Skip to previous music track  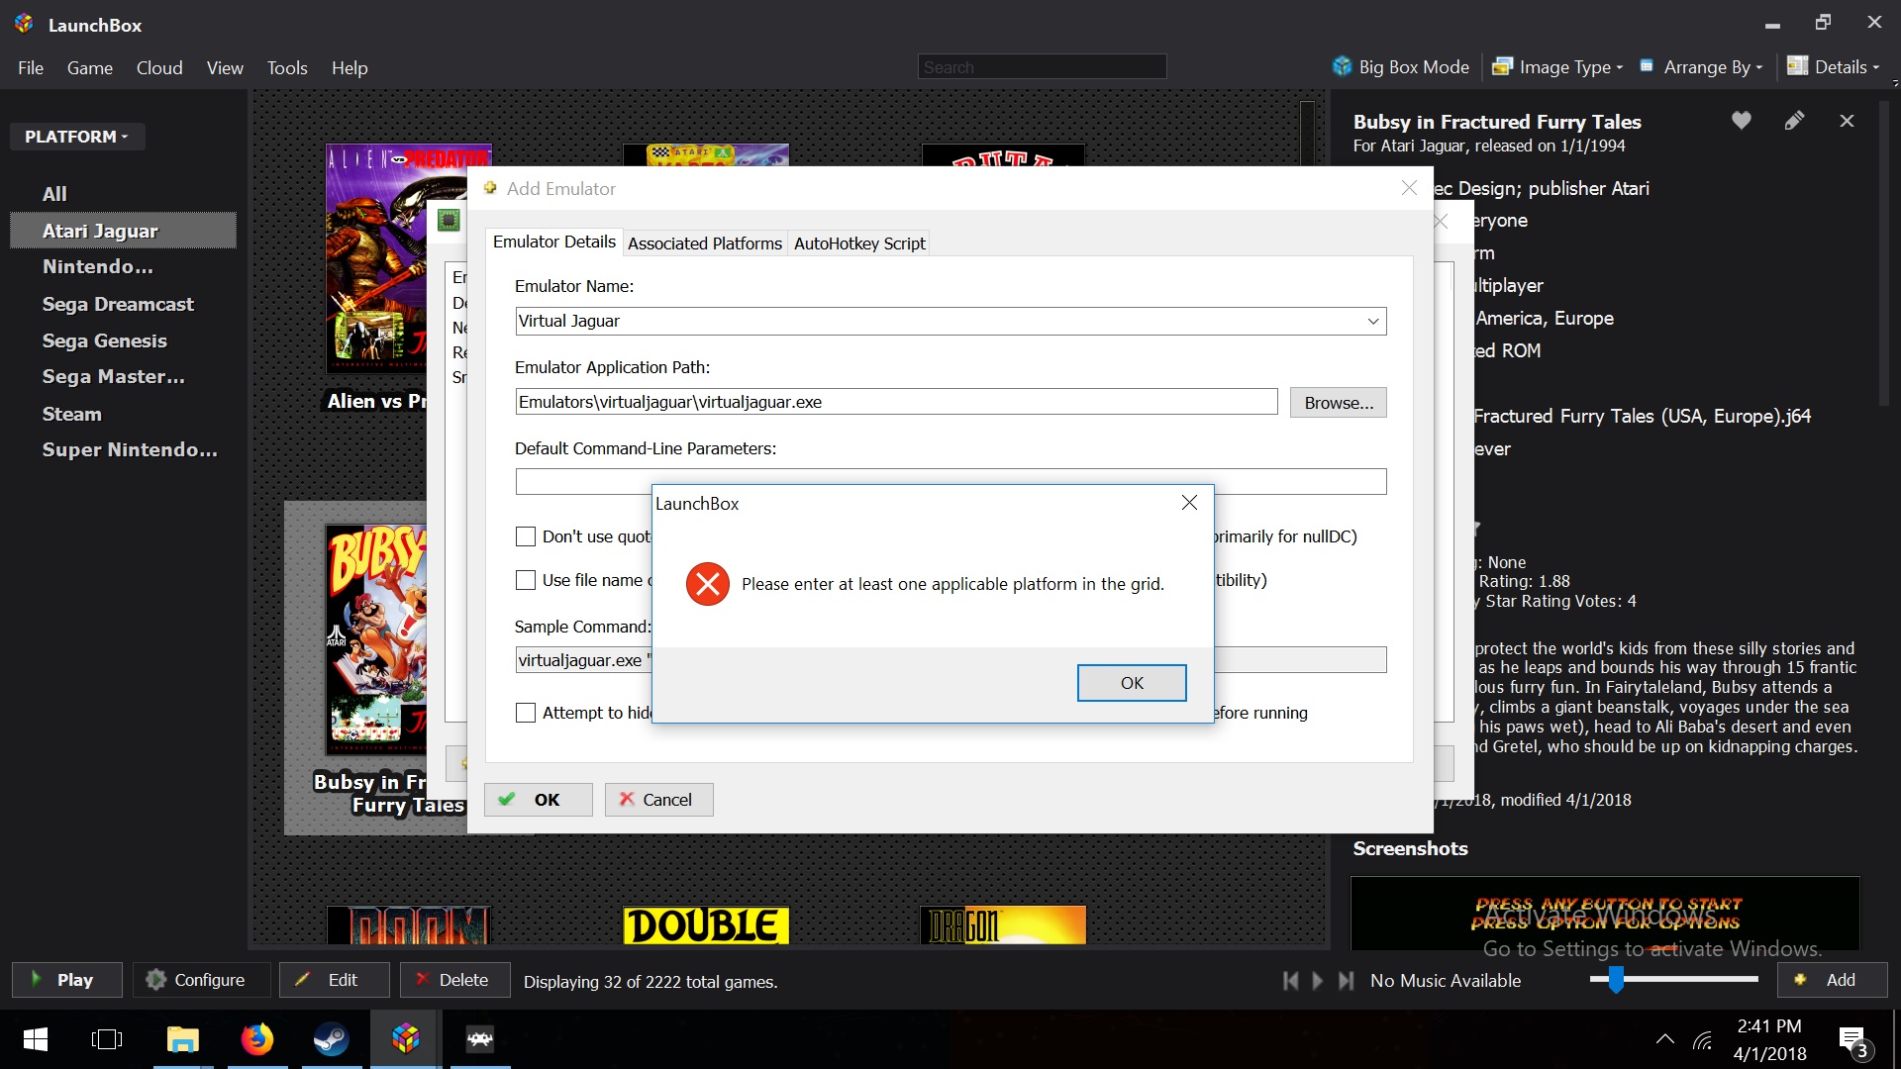(x=1290, y=980)
